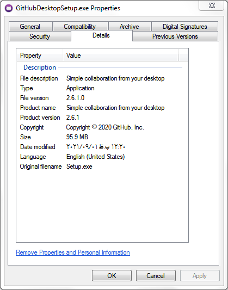228x290 pixels.
Task: Click the File version value 2.6.1.0
Action: (76, 98)
